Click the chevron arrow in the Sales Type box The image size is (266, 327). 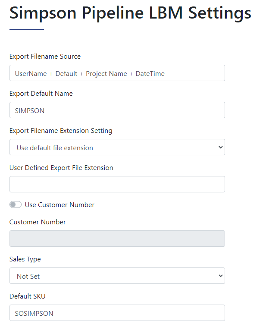tap(221, 276)
